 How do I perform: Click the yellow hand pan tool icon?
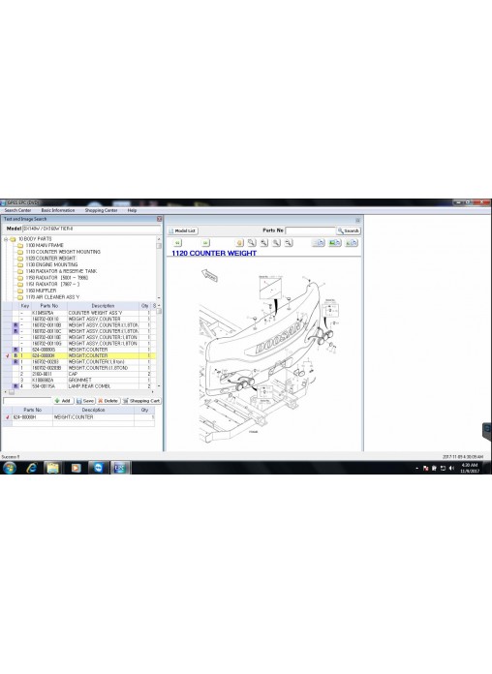pyautogui.click(x=239, y=243)
